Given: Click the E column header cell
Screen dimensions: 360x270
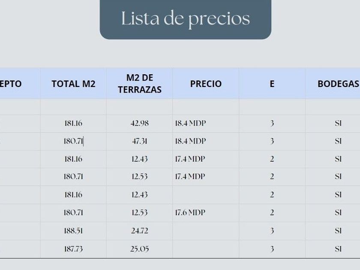Looking at the screenshot, I should pos(272,84).
